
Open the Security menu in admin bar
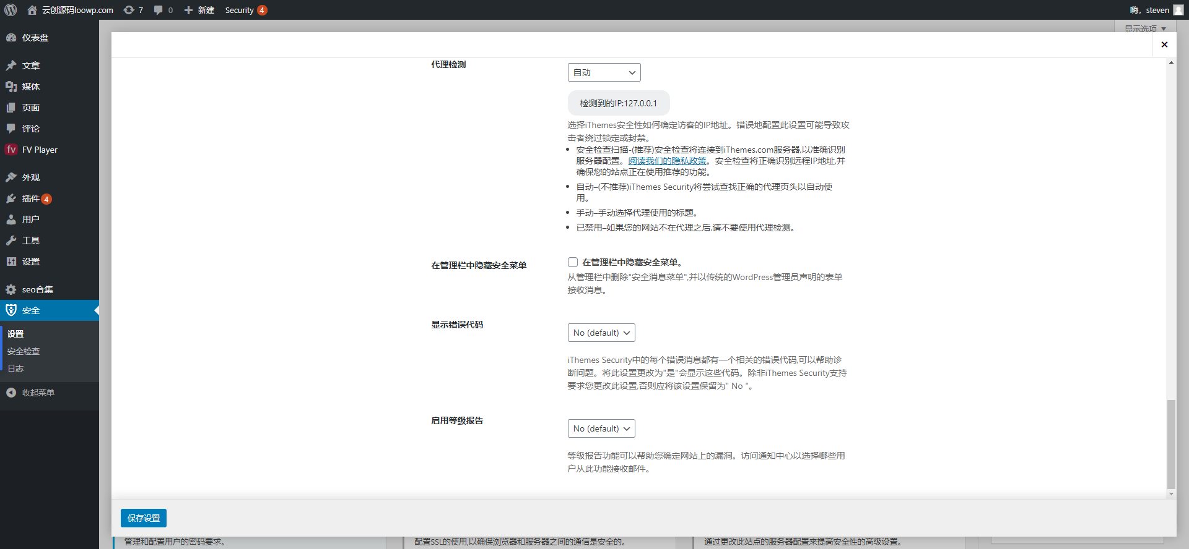(x=246, y=10)
